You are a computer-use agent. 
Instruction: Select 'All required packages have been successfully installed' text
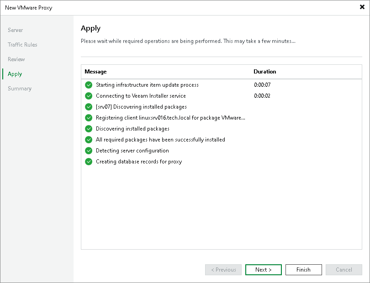[x=160, y=140]
